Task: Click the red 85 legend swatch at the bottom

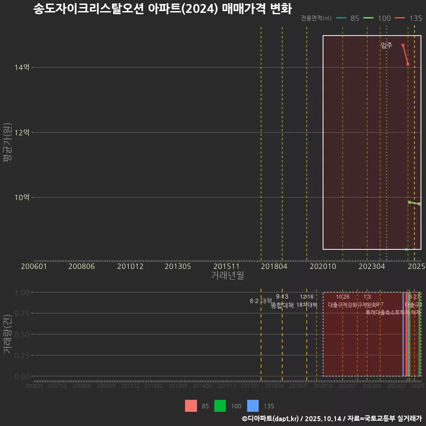Action: coord(191,406)
